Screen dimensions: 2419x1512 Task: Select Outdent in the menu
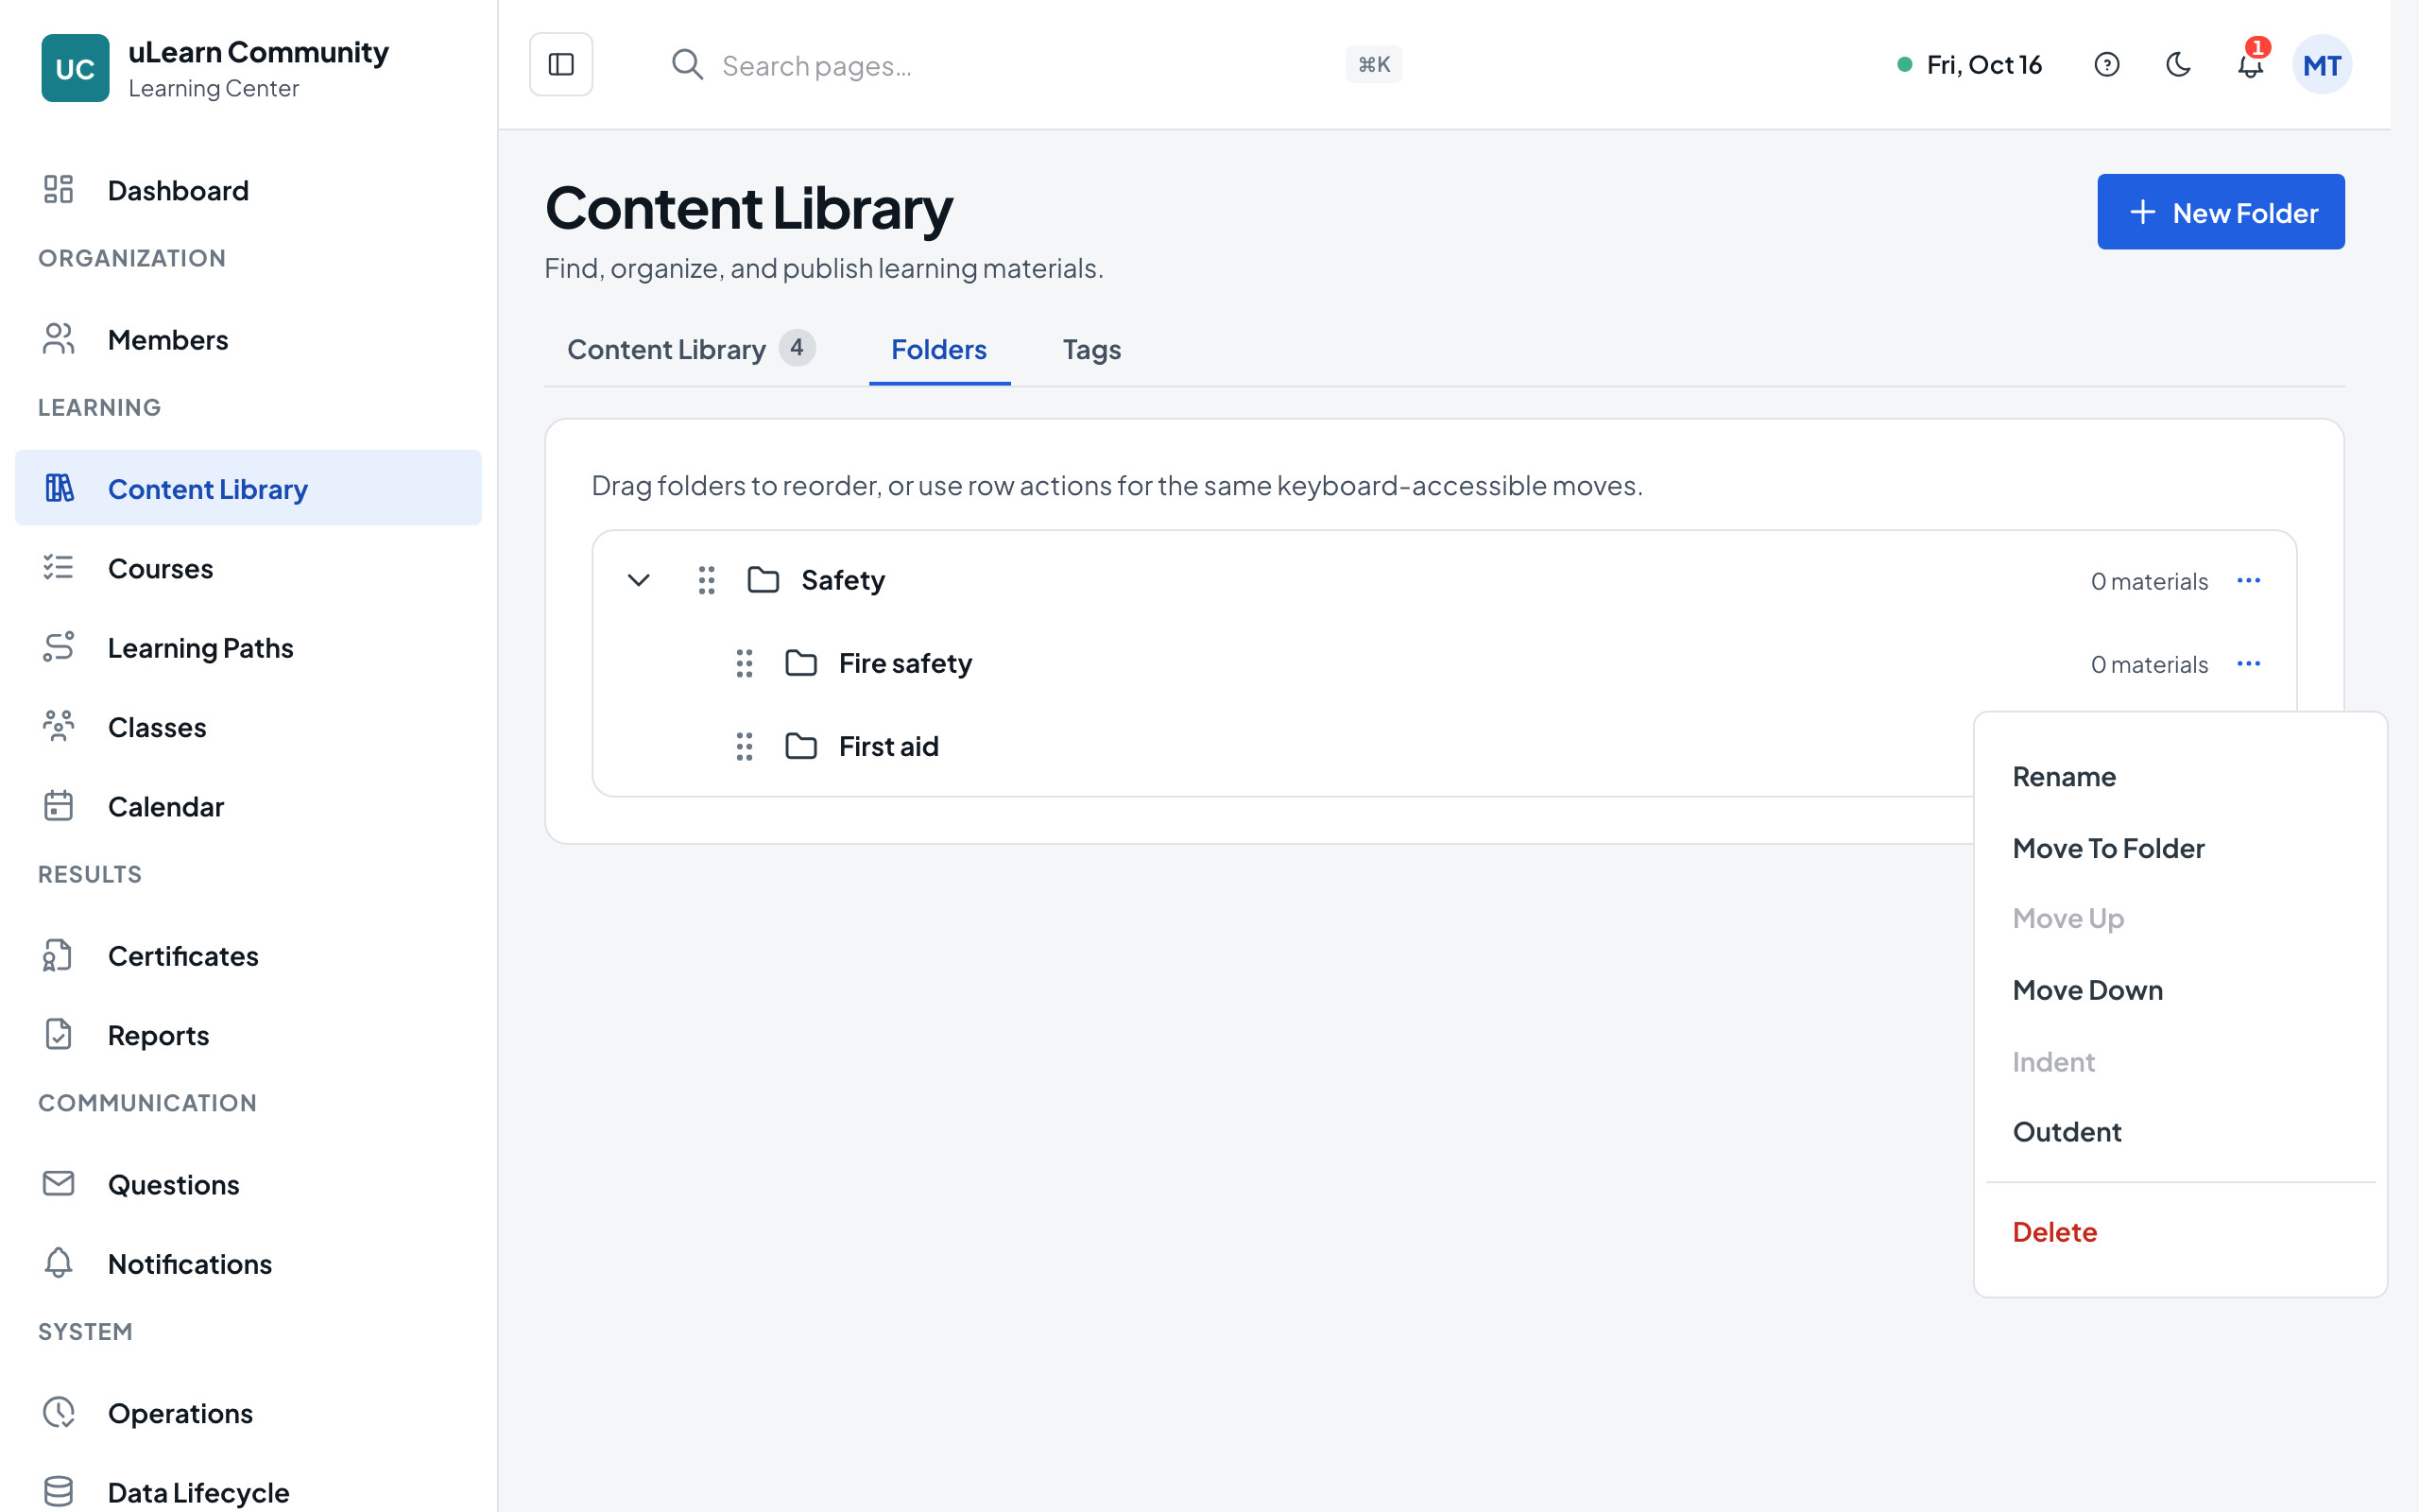2179,1132
